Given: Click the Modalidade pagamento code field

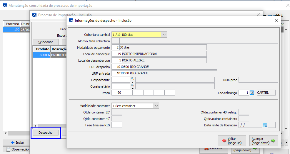Looking at the screenshot, I should (115, 48).
